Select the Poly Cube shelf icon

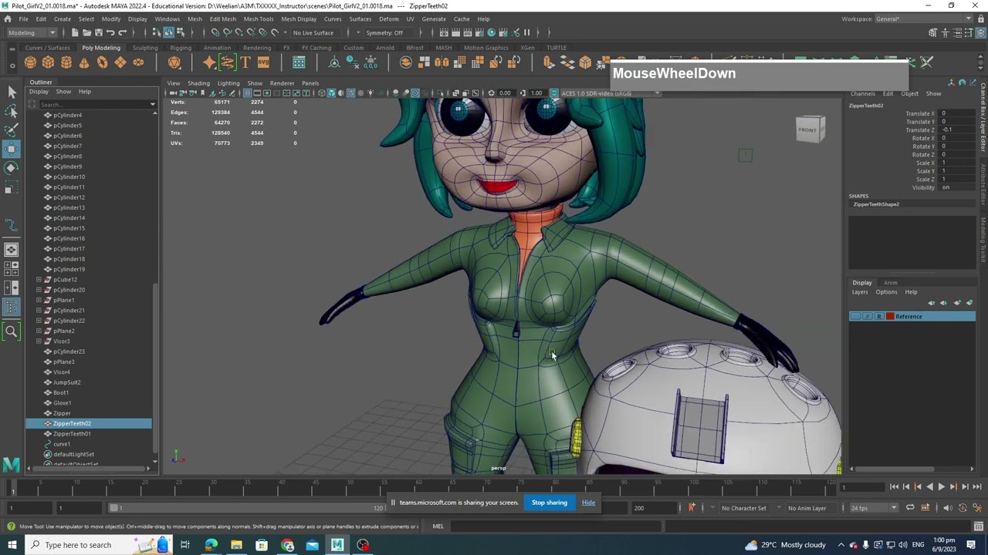coord(48,62)
